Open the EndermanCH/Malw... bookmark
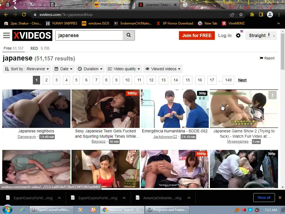The width and height of the screenshot is (285, 214). tap(133, 23)
